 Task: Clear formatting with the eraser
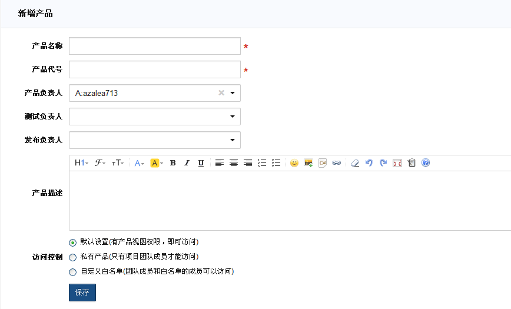355,162
